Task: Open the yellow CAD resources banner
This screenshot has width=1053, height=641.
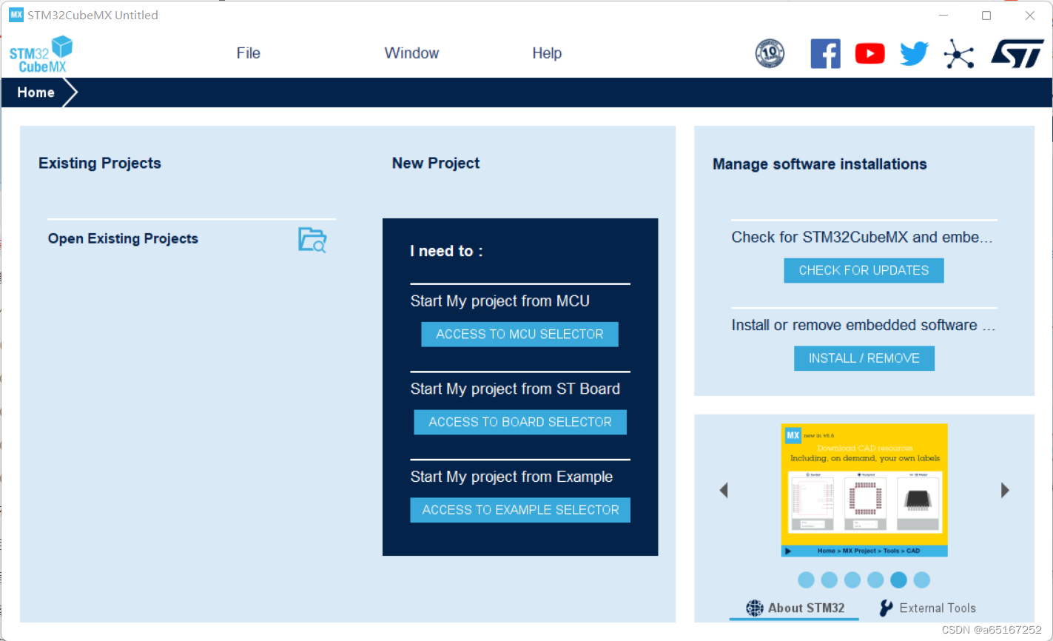Action: click(864, 490)
